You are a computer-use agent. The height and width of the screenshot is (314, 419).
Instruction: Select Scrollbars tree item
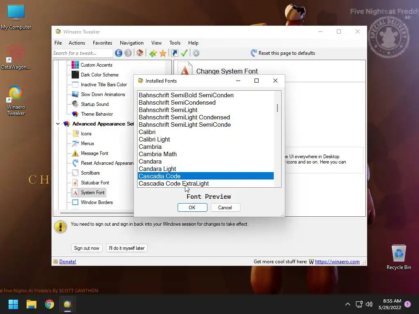90,173
